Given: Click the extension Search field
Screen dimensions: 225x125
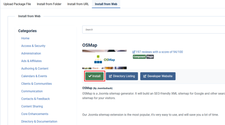Looking at the screenshot, I should [x=154, y=30].
